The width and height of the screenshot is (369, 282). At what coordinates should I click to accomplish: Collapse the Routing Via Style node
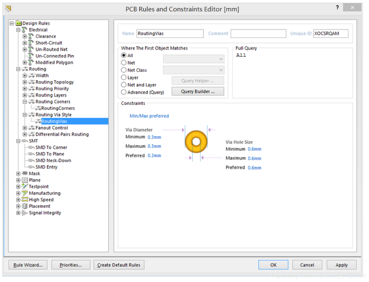(25, 115)
